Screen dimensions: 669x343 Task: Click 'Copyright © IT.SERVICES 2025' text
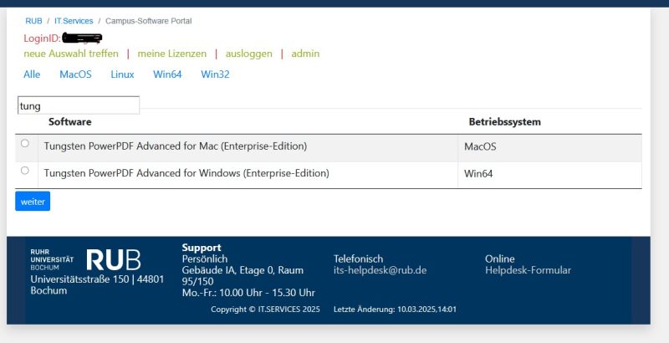click(265, 310)
